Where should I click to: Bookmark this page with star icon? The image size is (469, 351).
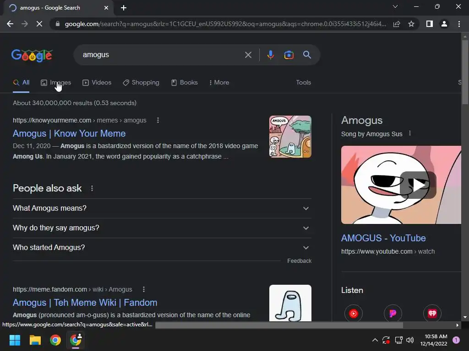click(411, 24)
